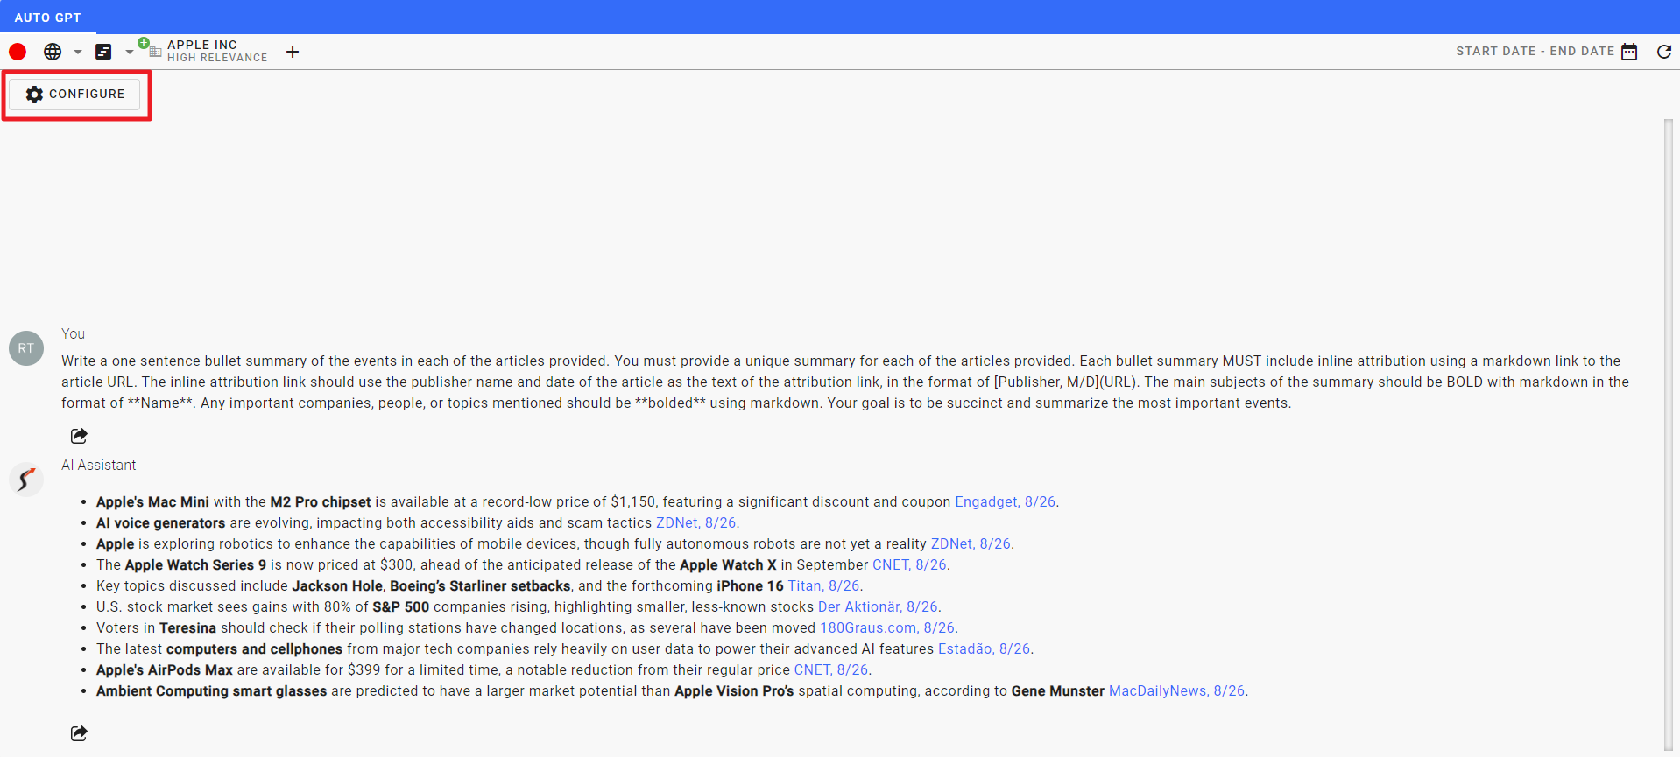Share the AI Assistant response

coord(79,733)
